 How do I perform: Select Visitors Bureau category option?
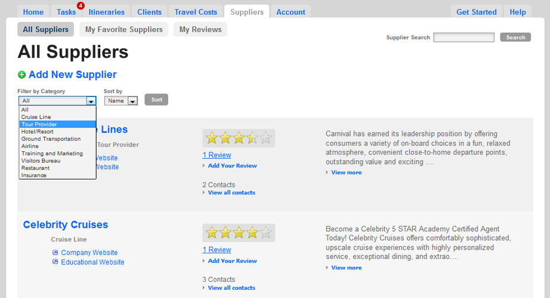[x=57, y=160]
